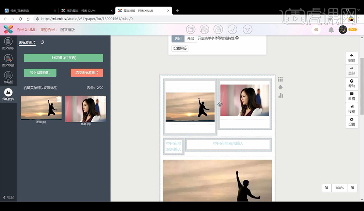Click the grid icon beside the canvas
Screen dimensions: 364x211
281,79
